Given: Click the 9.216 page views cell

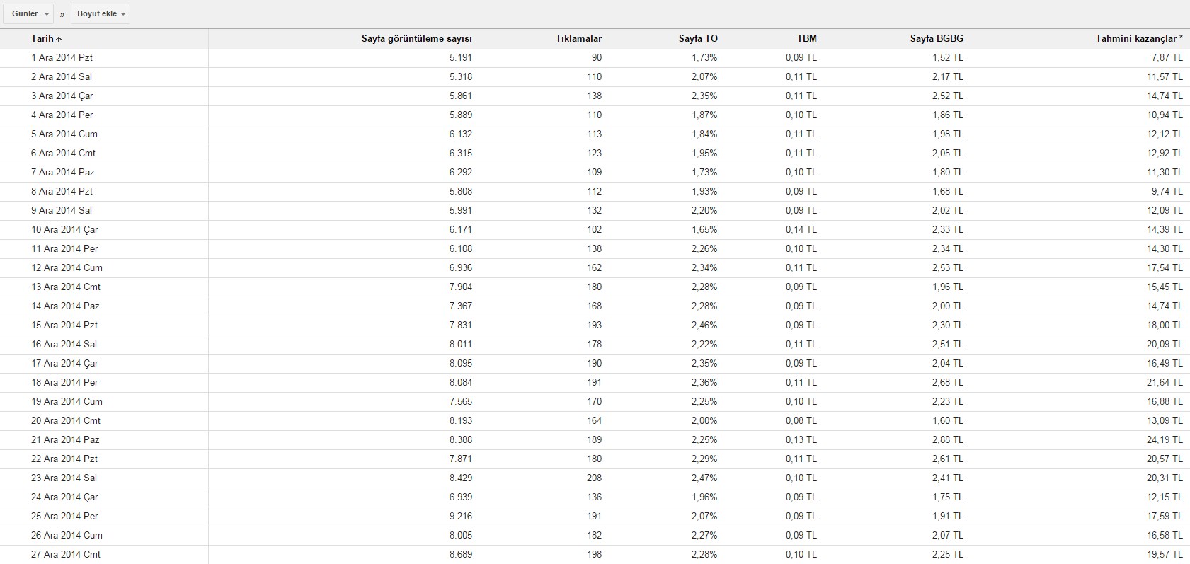Looking at the screenshot, I should point(461,517).
